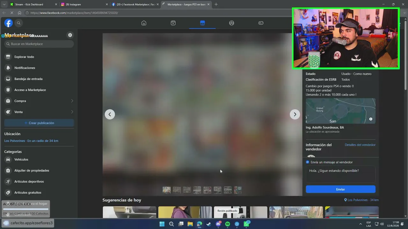
Task: Click the Los Polvorines · 34 km suggestions filter
Action: (361, 200)
